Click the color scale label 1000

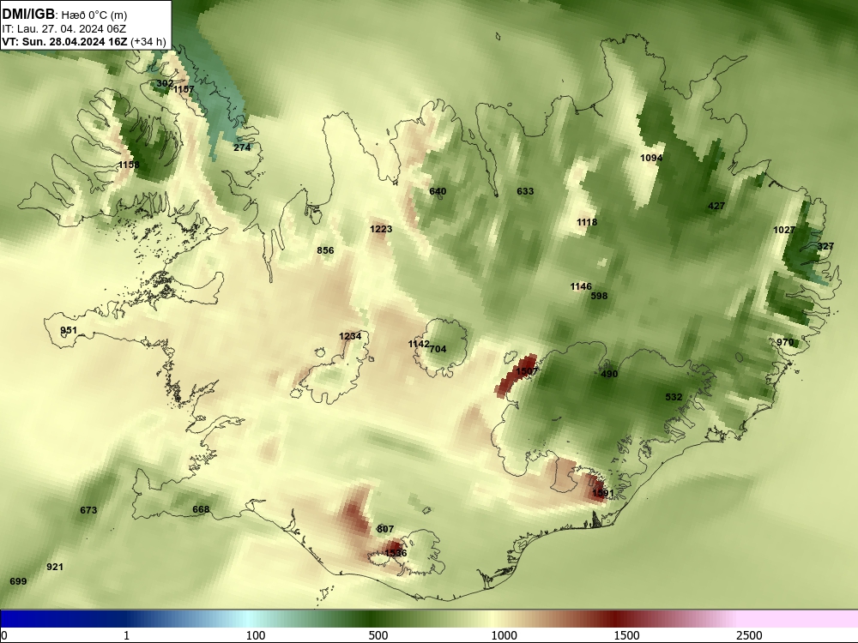tap(504, 635)
